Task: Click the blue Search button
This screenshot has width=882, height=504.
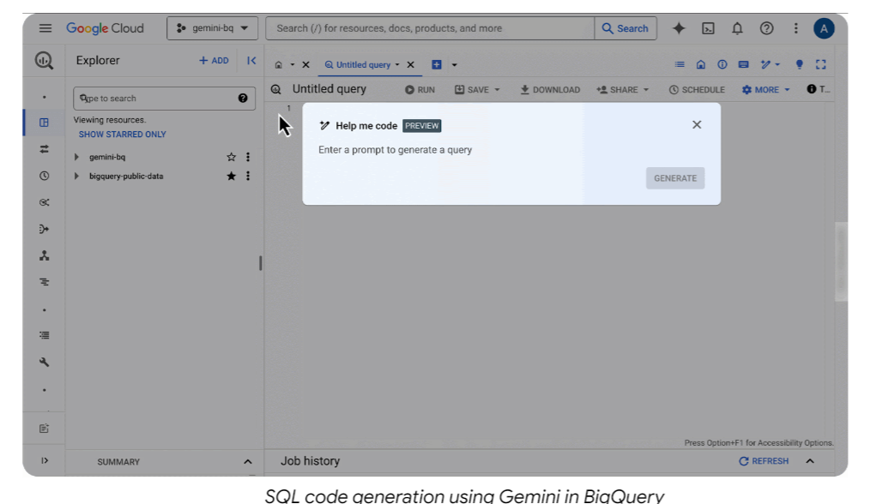Action: [x=625, y=28]
